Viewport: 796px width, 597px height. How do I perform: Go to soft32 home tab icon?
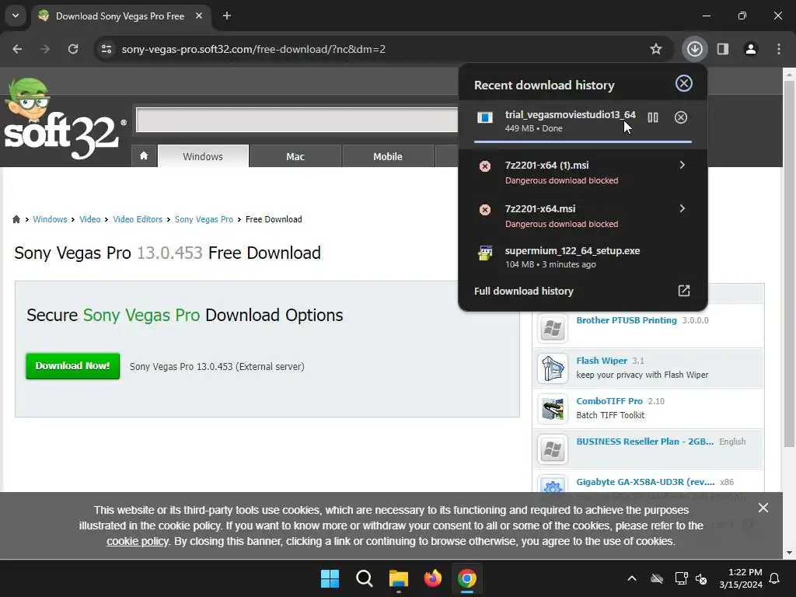pos(144,155)
